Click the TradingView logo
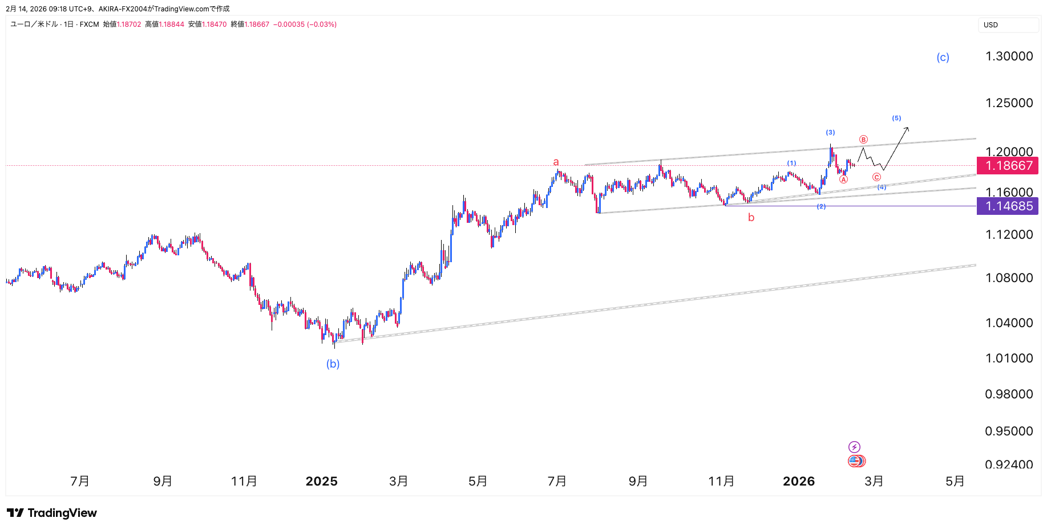1047x530 pixels. [x=52, y=513]
